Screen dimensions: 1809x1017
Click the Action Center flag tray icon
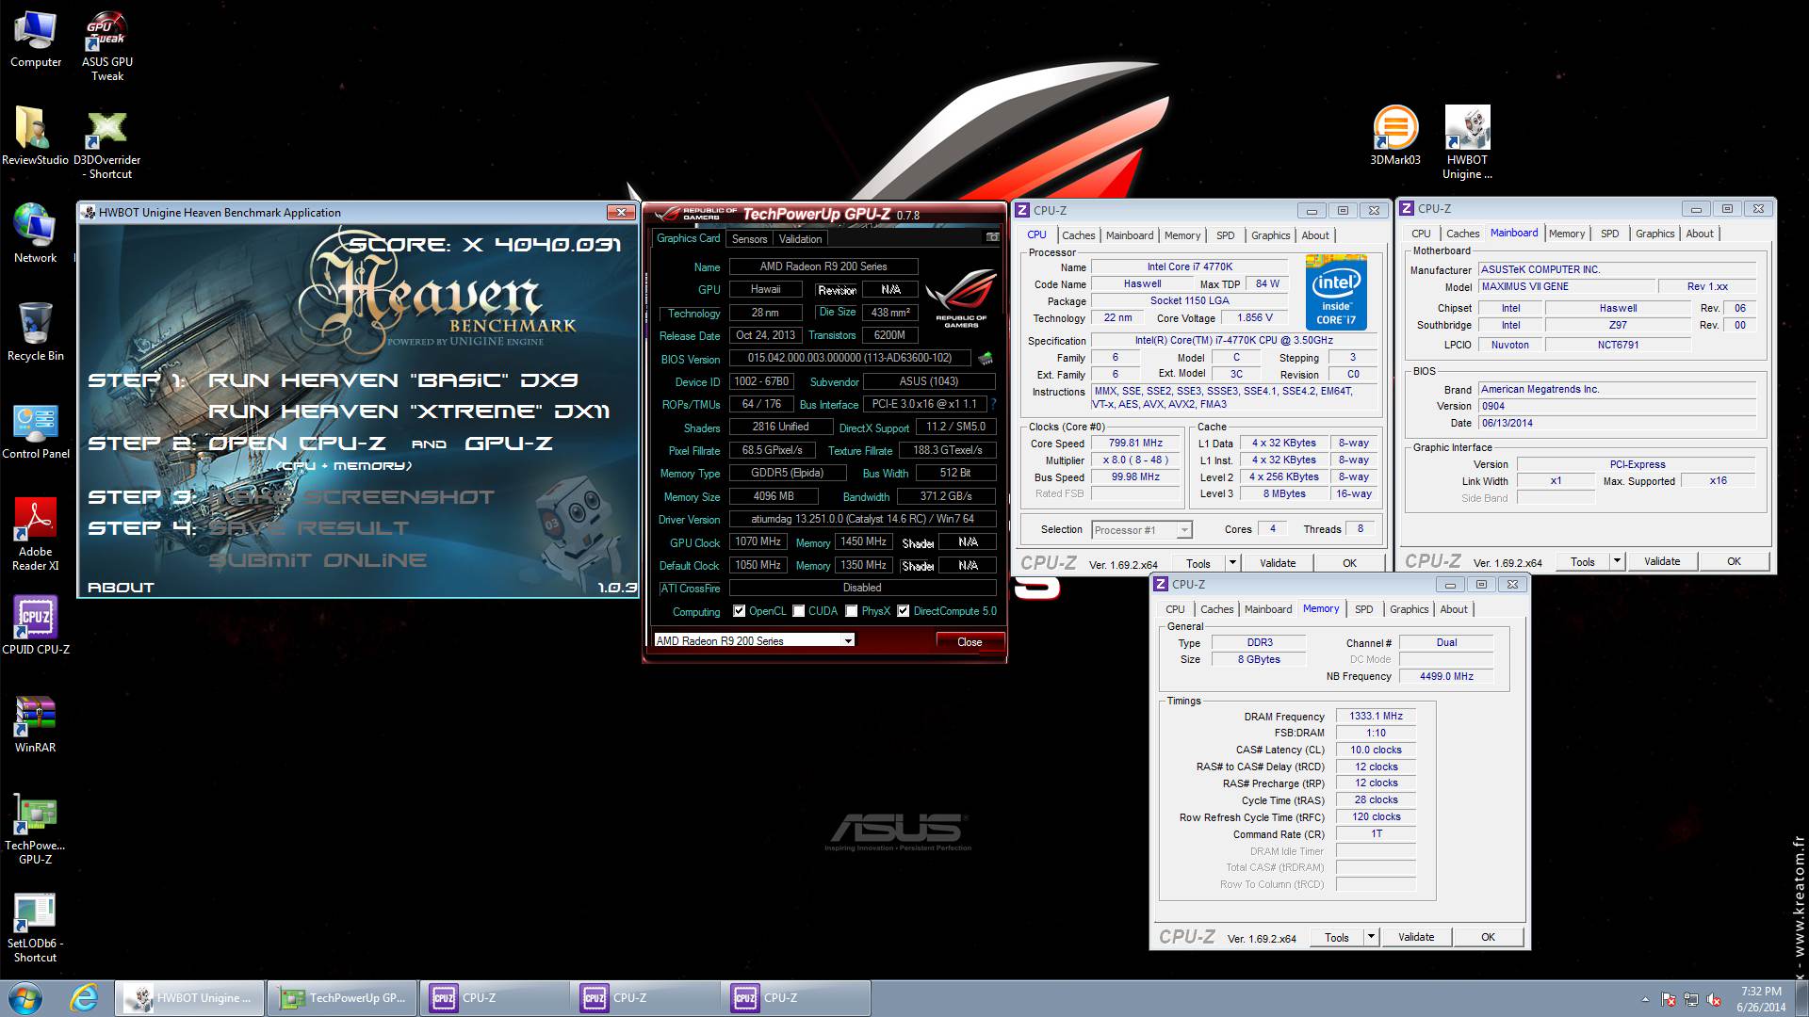coord(1669,999)
